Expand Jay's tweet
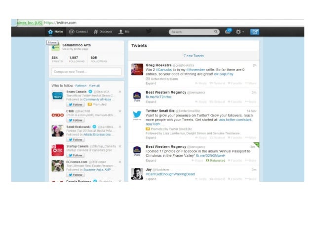This screenshot has width=315, height=236. [151, 179]
